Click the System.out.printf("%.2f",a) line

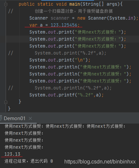66,95
